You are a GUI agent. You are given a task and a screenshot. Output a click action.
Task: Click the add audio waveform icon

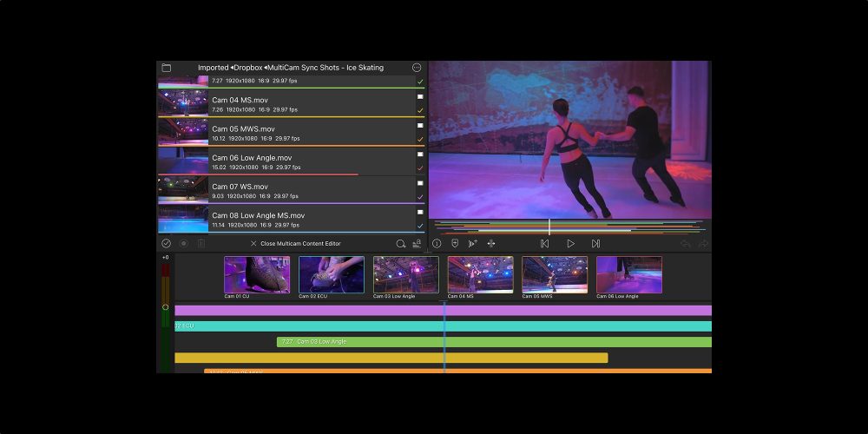click(473, 244)
